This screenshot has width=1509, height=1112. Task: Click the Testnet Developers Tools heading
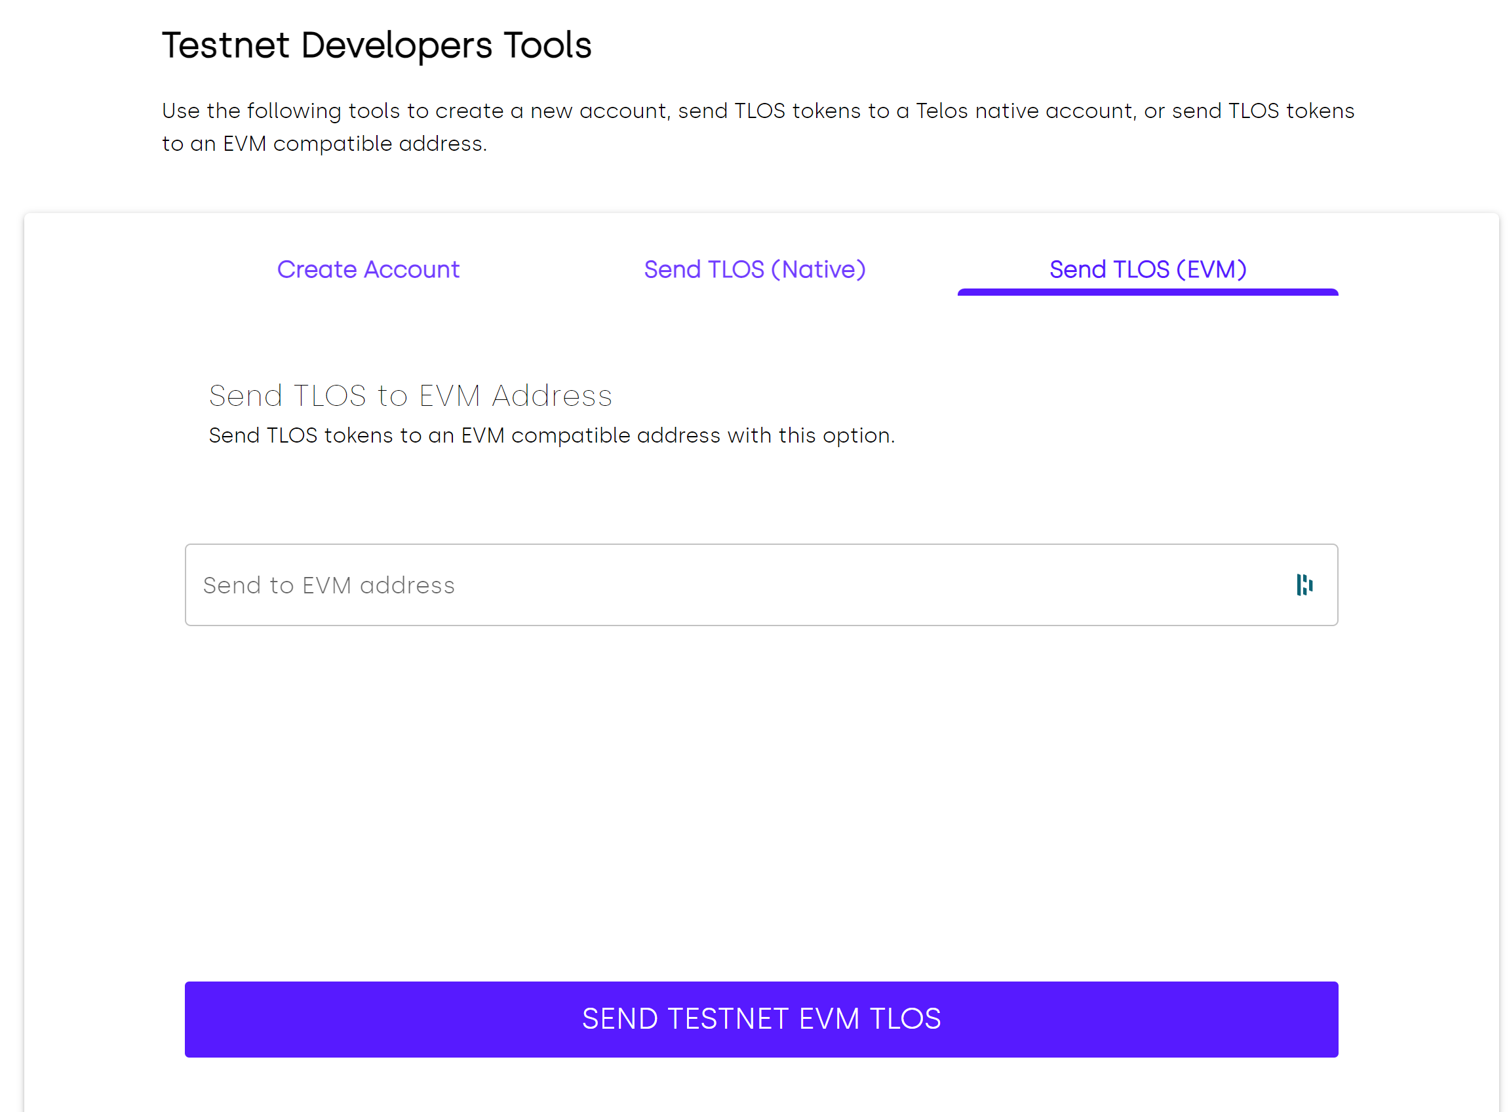click(x=377, y=46)
